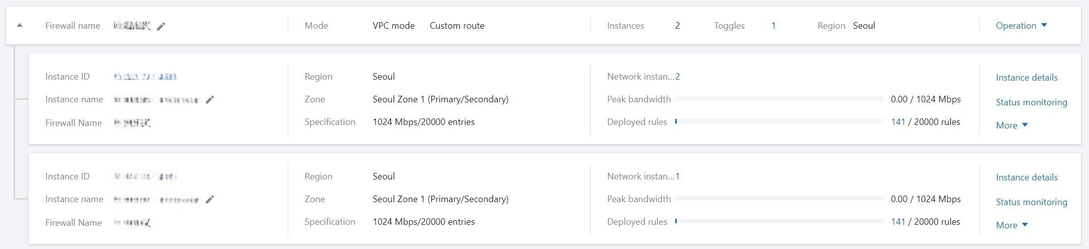The height and width of the screenshot is (249, 1089).
Task: Collapse the firewall group row arrow
Action: coord(20,25)
